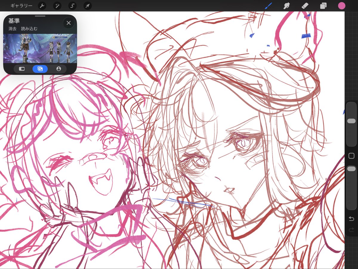
Task: Open the pink active color swatch
Action: coord(342,6)
